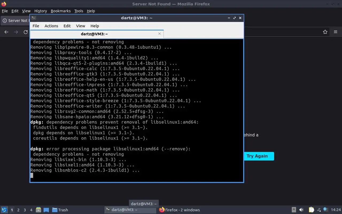Click 'findutils depends on libselinux1' line
The width and height of the screenshot is (342, 214).
pos(90,128)
